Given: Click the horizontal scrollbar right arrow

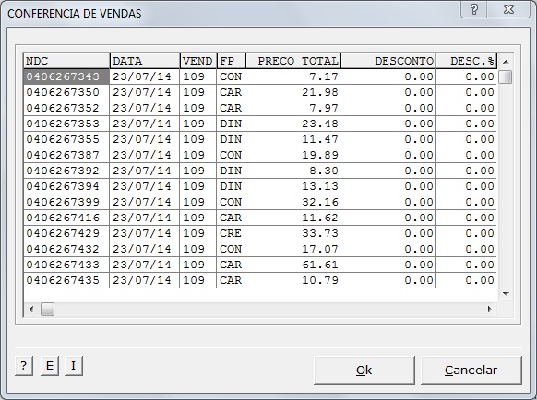Looking at the screenshot, I should [490, 310].
